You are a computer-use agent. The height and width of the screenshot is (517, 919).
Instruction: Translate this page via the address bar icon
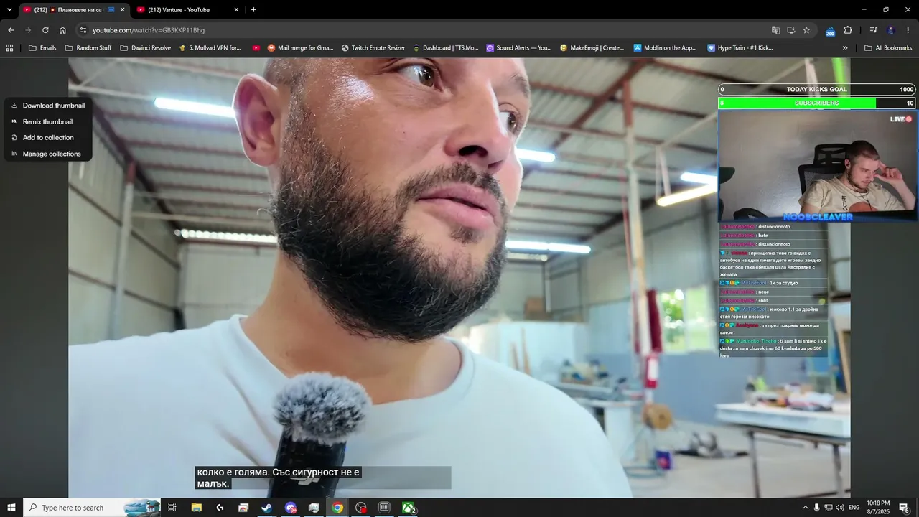(775, 30)
